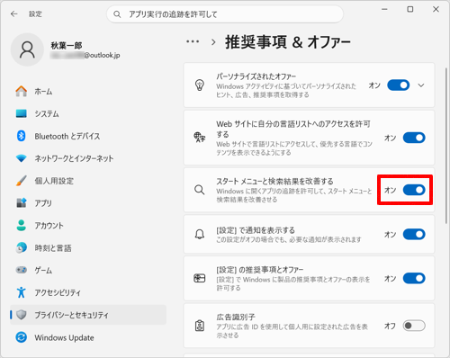Click the 個人用設定 paintbrush icon

tap(22, 181)
